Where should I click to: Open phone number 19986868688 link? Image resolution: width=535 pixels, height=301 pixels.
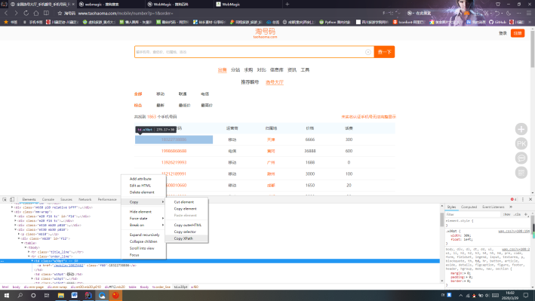[x=174, y=151]
